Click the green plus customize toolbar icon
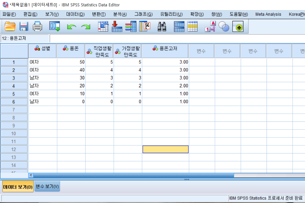This screenshot has height=203, width=305. 238,26
